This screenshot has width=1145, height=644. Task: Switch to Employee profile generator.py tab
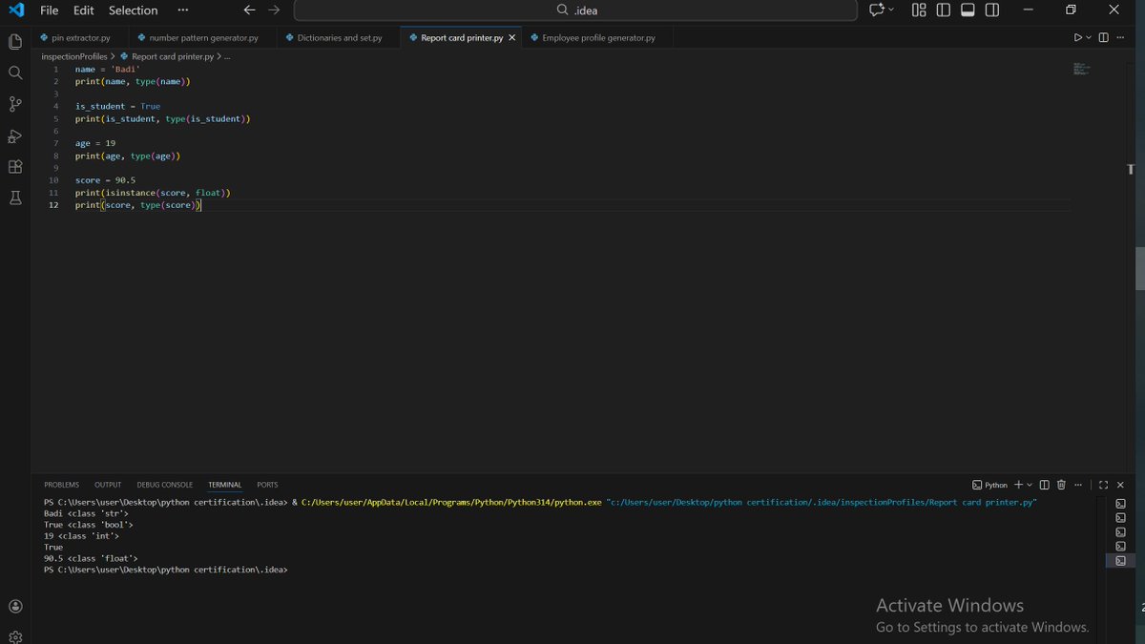598,37
